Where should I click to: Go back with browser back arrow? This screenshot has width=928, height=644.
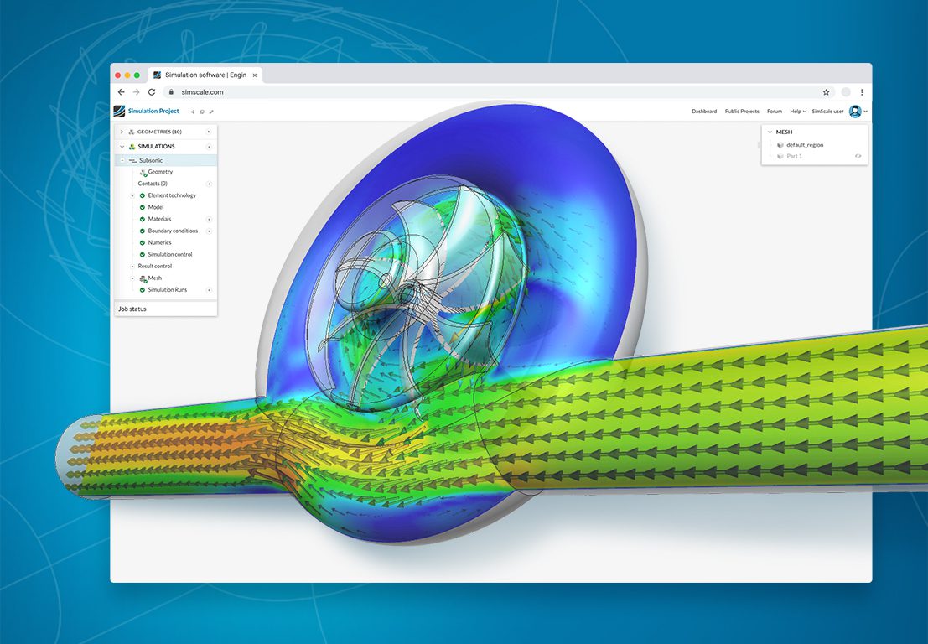pos(122,91)
